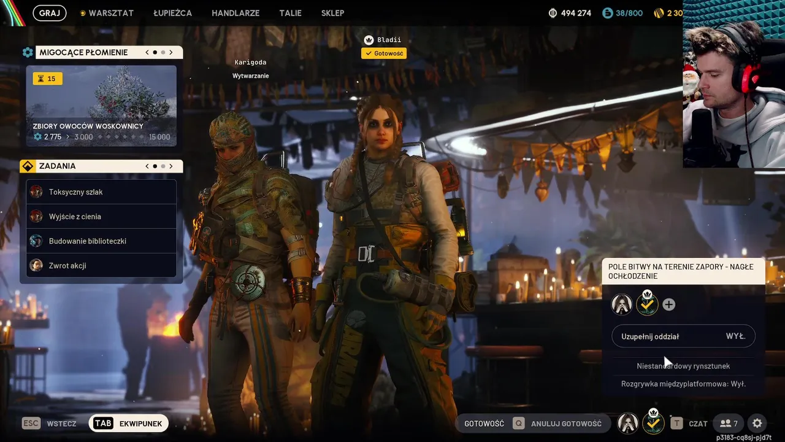Open the Wyjście z cienia quest

click(x=101, y=217)
